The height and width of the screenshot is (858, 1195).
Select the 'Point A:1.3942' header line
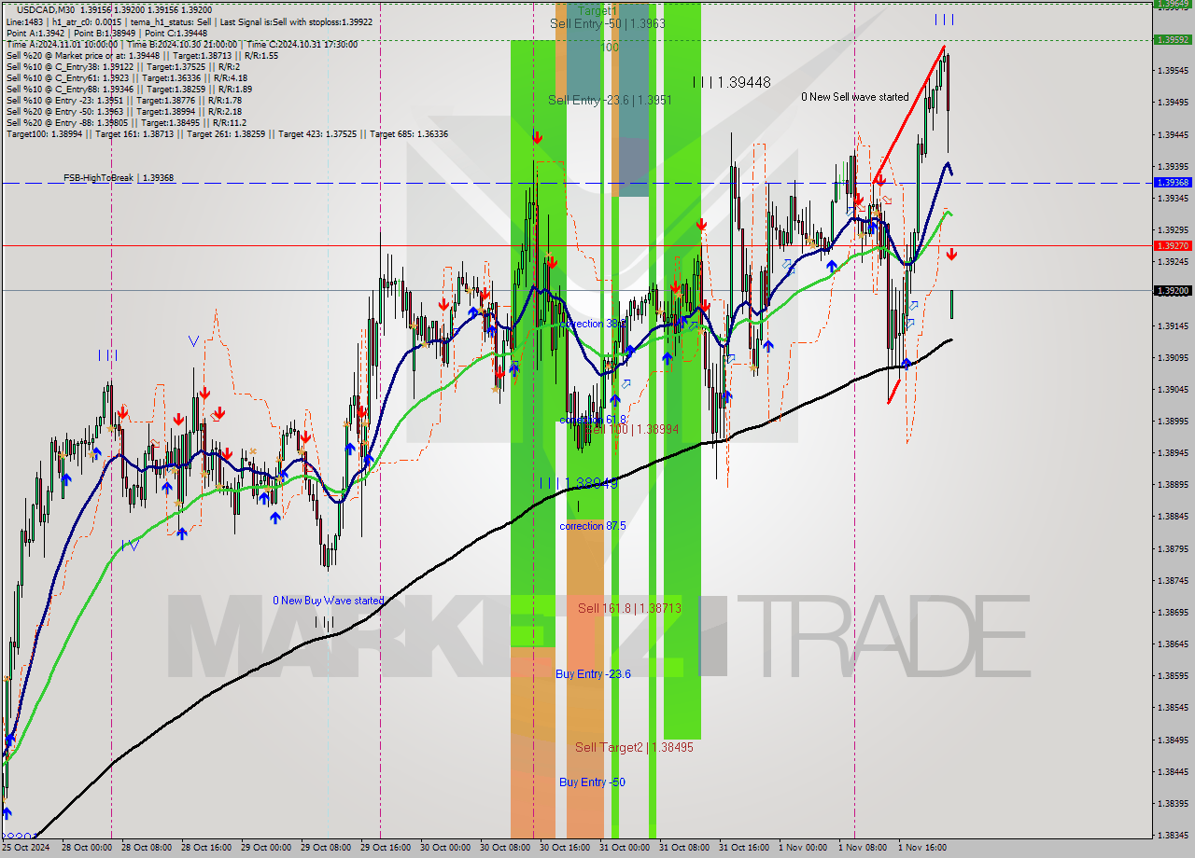[106, 33]
